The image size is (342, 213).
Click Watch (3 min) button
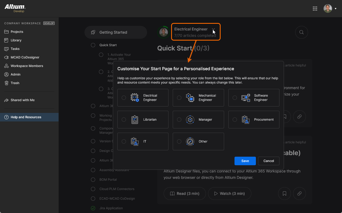(230, 194)
